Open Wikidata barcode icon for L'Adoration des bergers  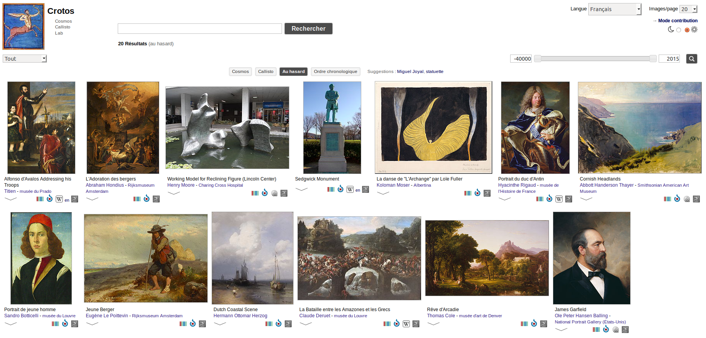pyautogui.click(x=137, y=199)
